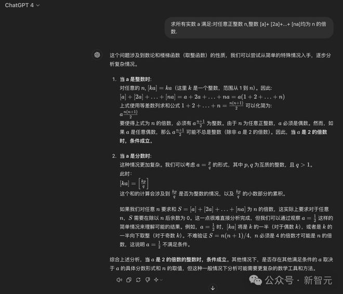
Task: Jump to bottom with down-arrow button
Action: (213, 288)
